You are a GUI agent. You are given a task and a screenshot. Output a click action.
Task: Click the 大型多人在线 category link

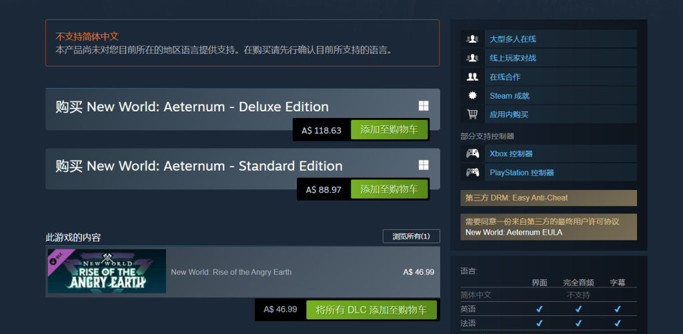click(513, 39)
